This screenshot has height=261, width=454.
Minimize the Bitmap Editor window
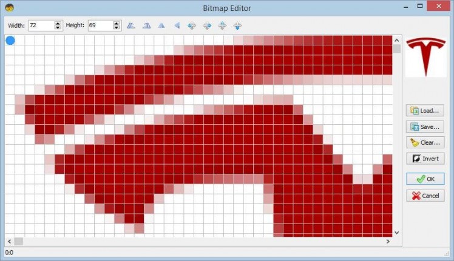(406, 7)
